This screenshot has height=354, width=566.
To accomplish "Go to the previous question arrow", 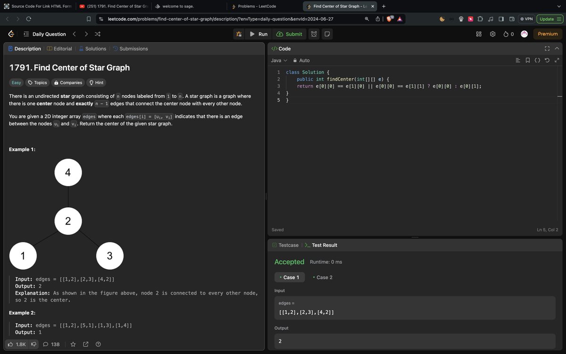I will (74, 34).
